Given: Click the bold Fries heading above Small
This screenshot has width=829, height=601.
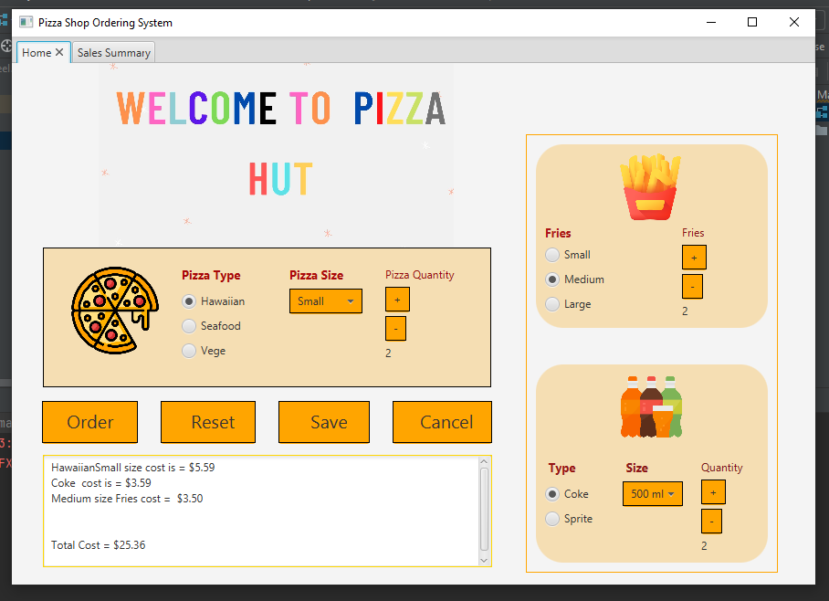Looking at the screenshot, I should click(x=558, y=233).
